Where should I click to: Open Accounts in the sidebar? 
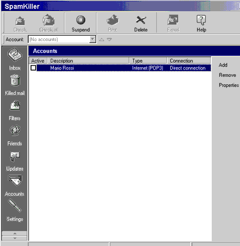[15, 186]
